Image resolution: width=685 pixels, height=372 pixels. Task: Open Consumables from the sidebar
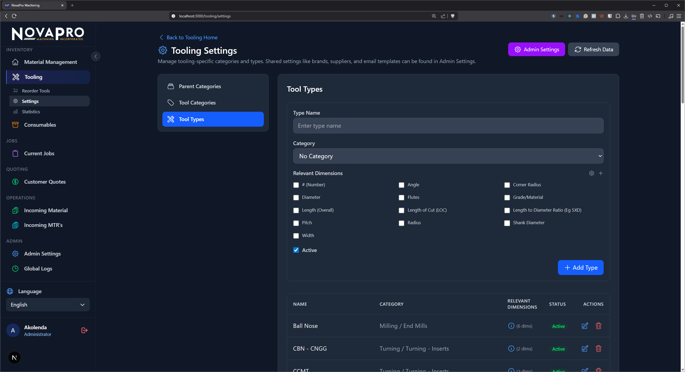click(x=40, y=125)
